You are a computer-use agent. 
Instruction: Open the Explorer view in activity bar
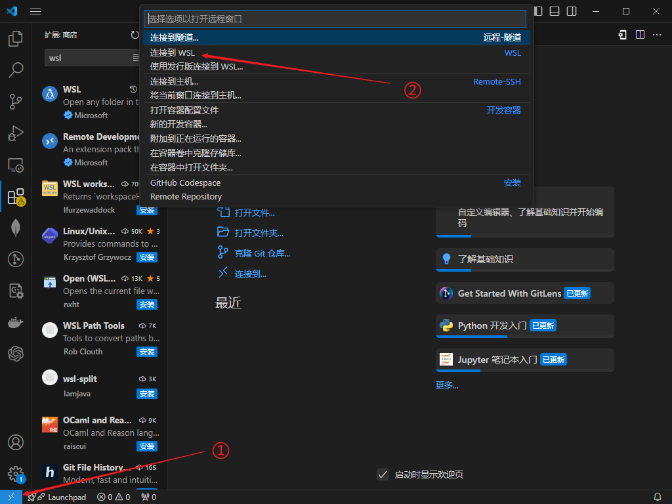click(15, 39)
